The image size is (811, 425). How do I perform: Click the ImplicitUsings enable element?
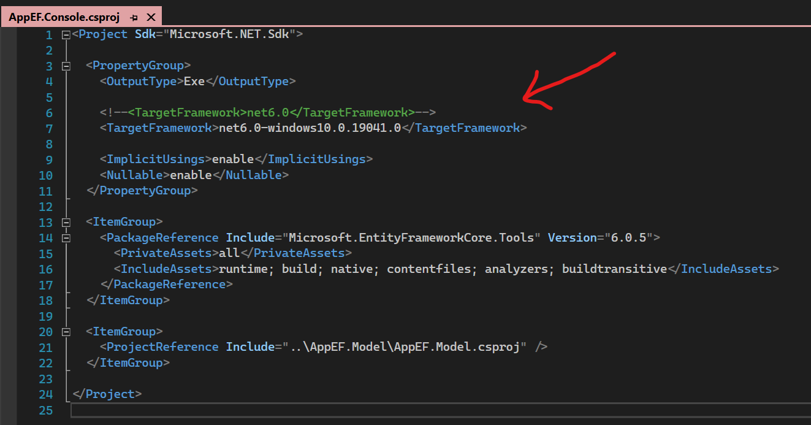click(x=232, y=159)
